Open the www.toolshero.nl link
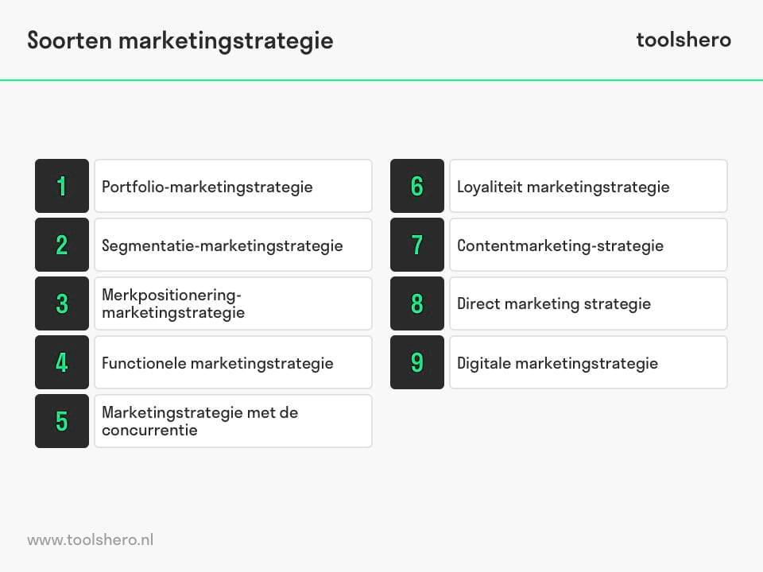The image size is (763, 572). click(91, 540)
